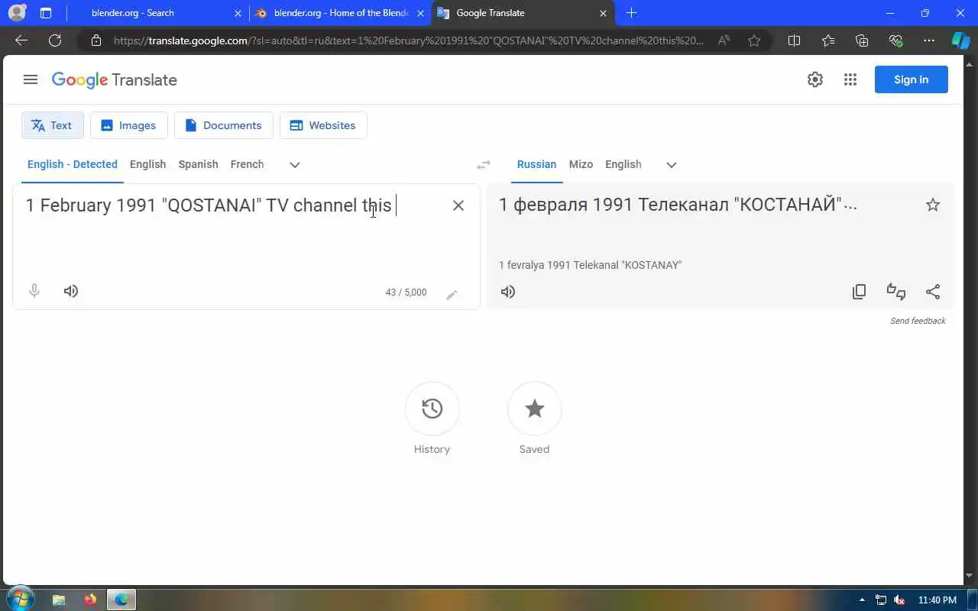Viewport: 978px width, 611px height.
Task: Open a new browser tab
Action: tap(631, 13)
